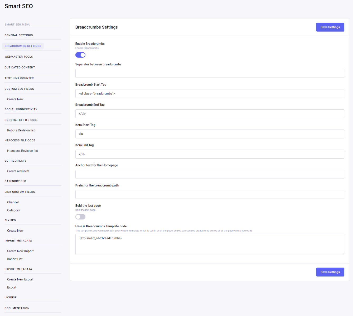Click the top Save Settings button
The image size is (353, 316).
point(330,27)
